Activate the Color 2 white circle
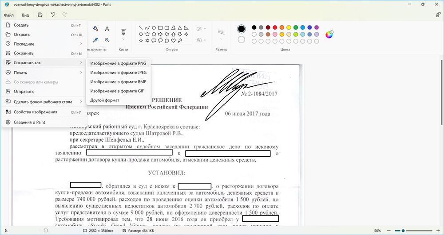444x235 pixels. [241, 39]
